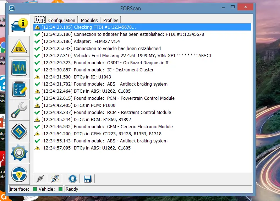The height and width of the screenshot is (201, 280).
Task: Maximize the FORScan window
Action: (x=233, y=7)
